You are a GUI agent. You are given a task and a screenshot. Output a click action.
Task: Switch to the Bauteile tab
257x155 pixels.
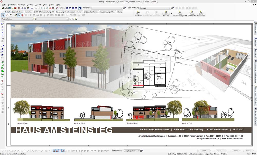tap(7, 12)
